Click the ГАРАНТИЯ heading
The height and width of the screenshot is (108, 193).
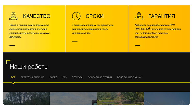(162, 16)
